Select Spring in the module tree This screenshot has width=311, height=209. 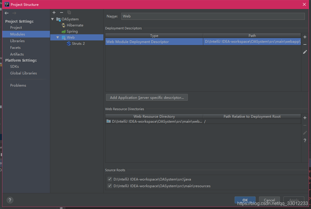tap(72, 31)
